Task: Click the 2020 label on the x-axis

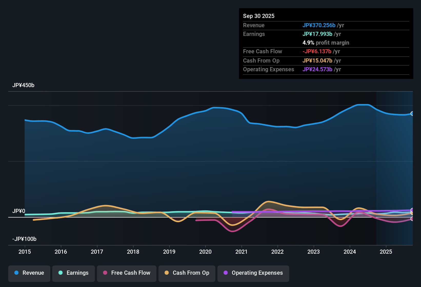Action: click(x=205, y=252)
